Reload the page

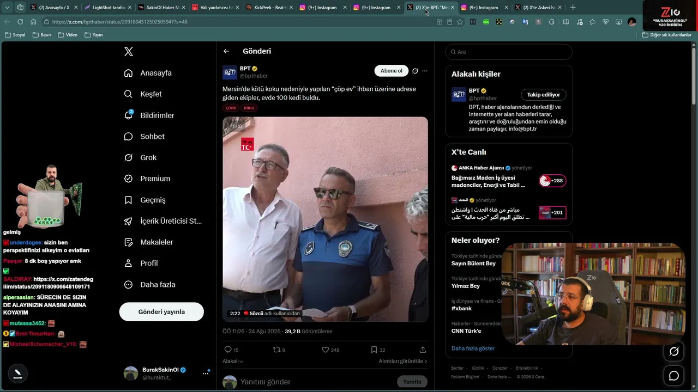pyautogui.click(x=20, y=22)
